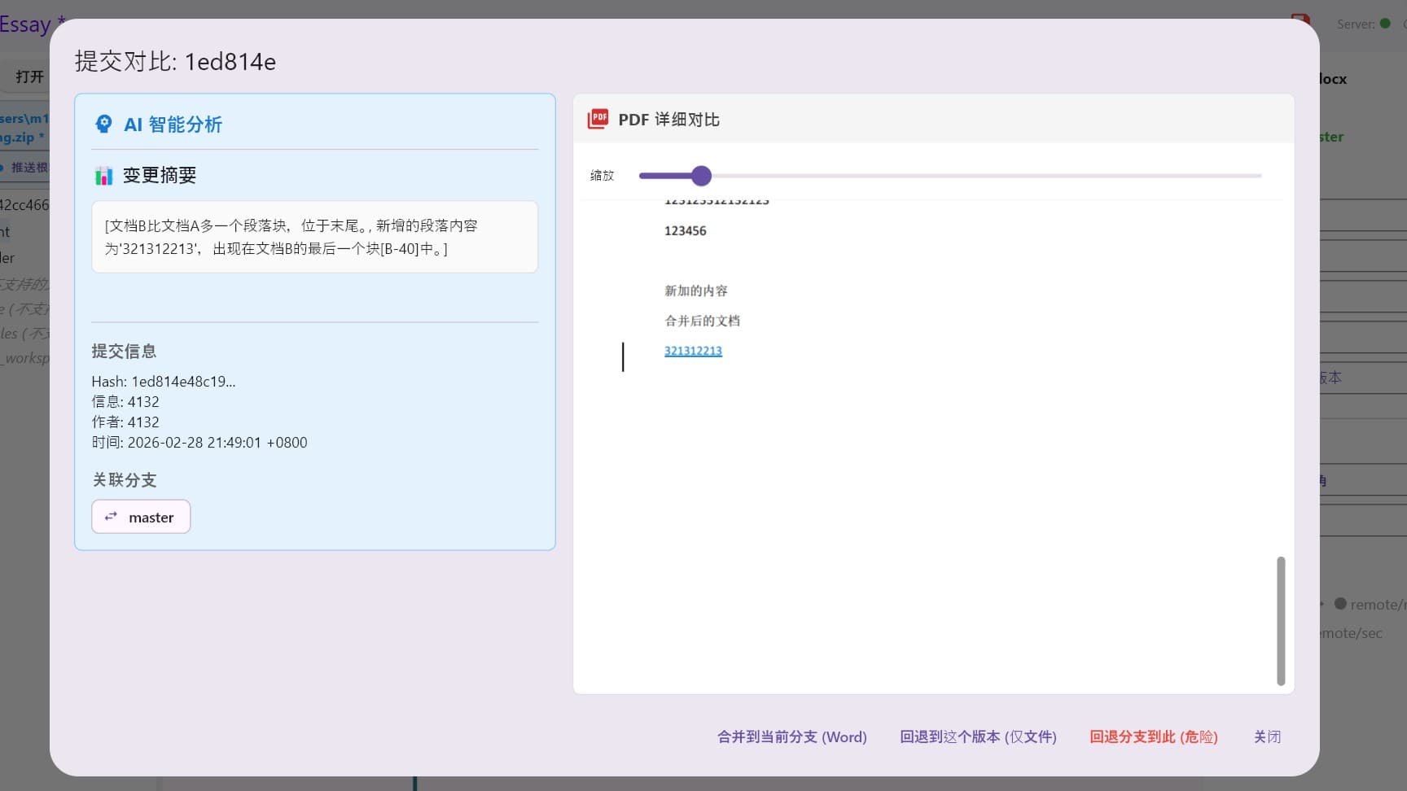Click the 打开 button in the background toolbar
The width and height of the screenshot is (1407, 791).
tap(29, 76)
